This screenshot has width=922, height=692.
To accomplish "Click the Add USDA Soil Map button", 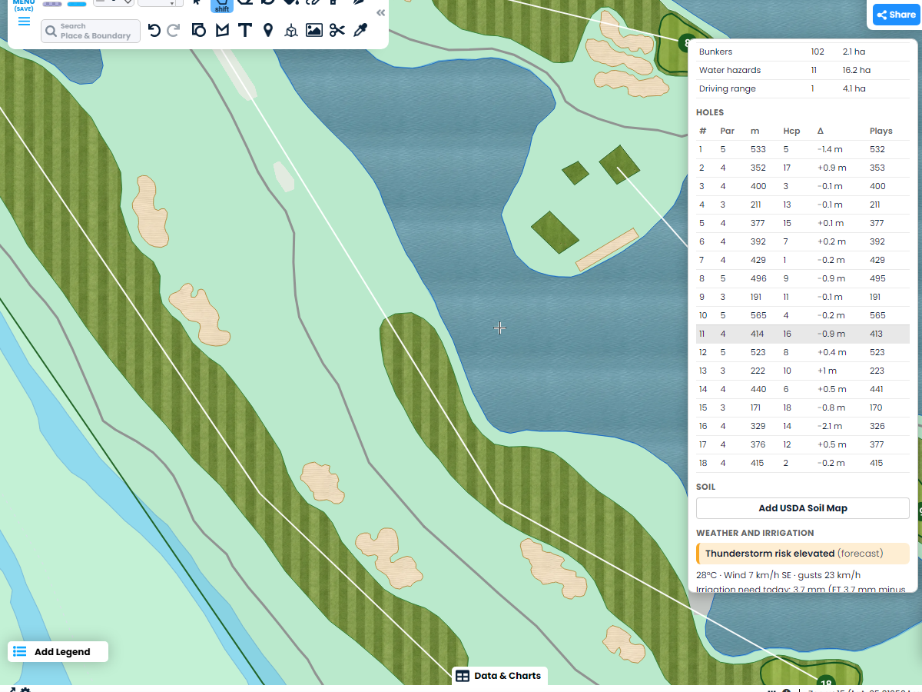I will (x=803, y=508).
